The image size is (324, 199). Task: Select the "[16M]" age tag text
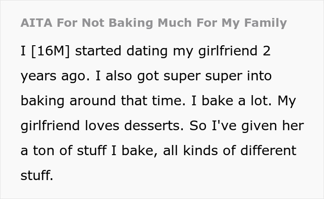click(x=50, y=51)
